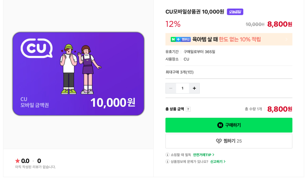The height and width of the screenshot is (183, 307).
Task: Click the red star rating icon
Action: pyautogui.click(x=17, y=161)
